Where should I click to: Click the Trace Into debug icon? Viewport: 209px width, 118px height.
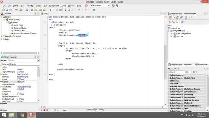(65, 10)
